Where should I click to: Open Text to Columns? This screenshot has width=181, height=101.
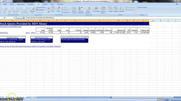click(74, 10)
